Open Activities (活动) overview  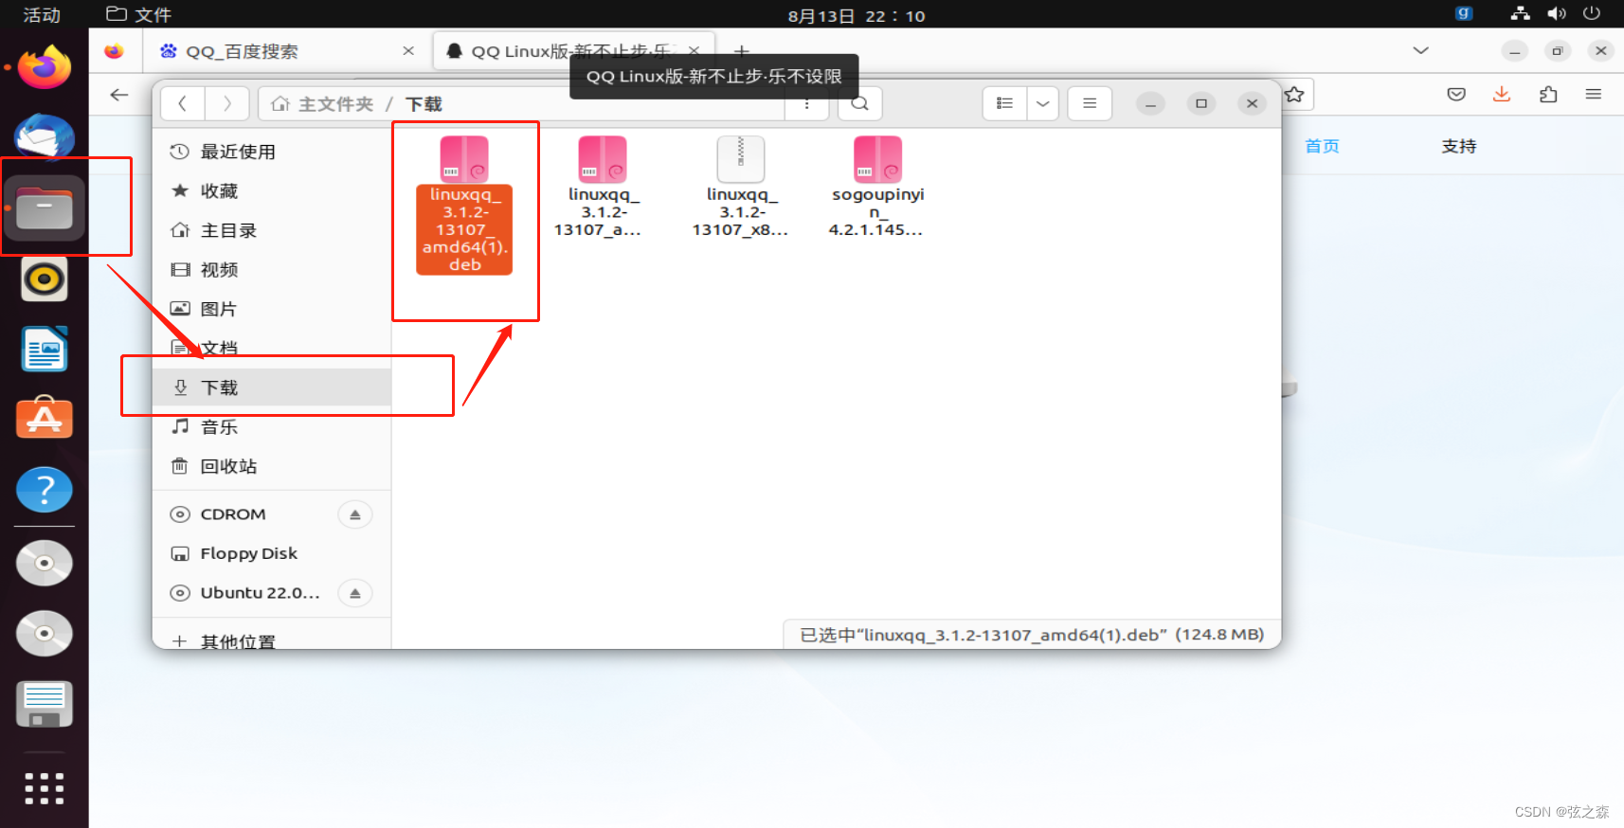click(42, 15)
